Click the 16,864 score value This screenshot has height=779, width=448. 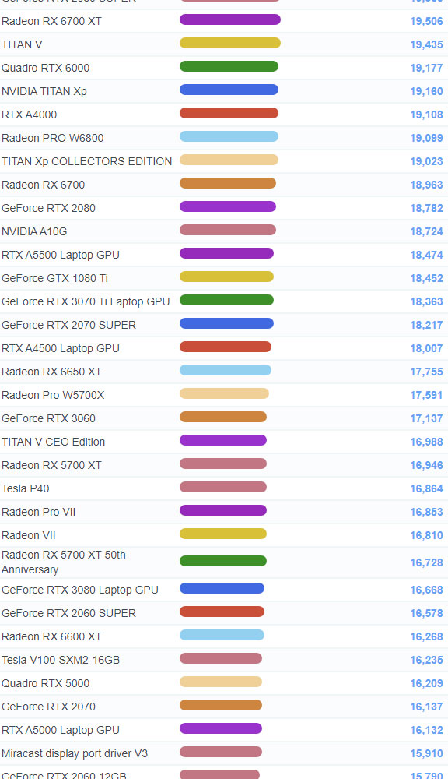(426, 488)
